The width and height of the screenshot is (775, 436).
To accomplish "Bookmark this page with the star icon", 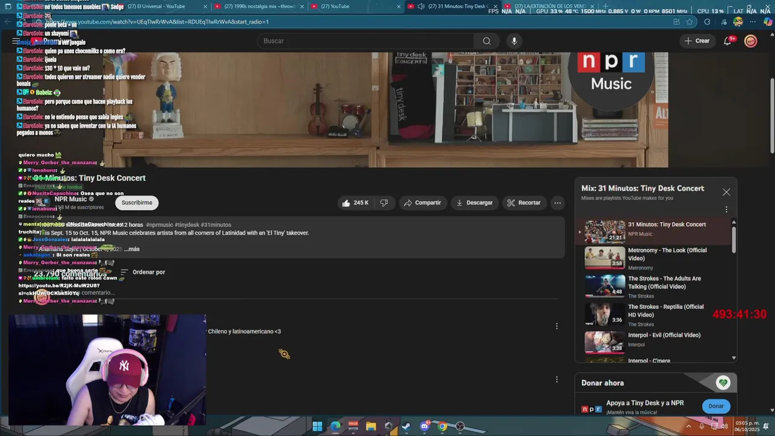I will pyautogui.click(x=690, y=22).
